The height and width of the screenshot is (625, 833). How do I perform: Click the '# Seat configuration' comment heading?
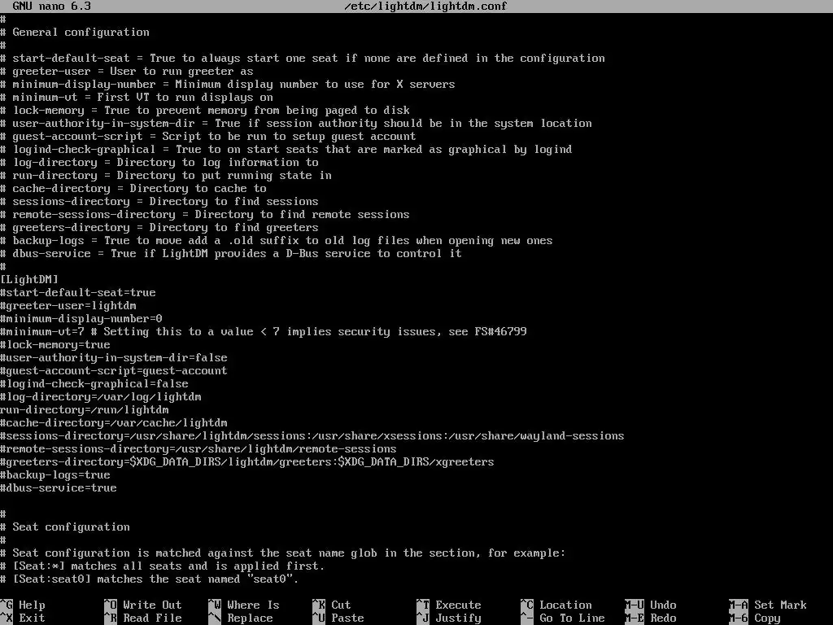65,527
